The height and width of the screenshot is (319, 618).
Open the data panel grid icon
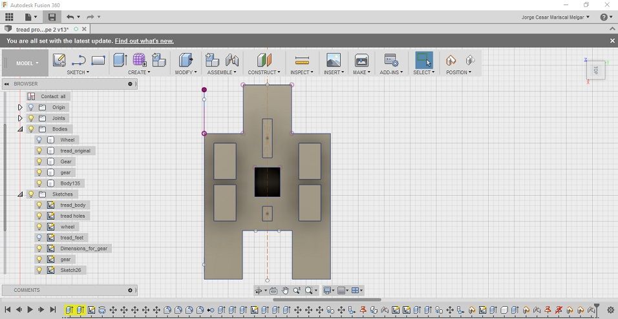(x=9, y=17)
